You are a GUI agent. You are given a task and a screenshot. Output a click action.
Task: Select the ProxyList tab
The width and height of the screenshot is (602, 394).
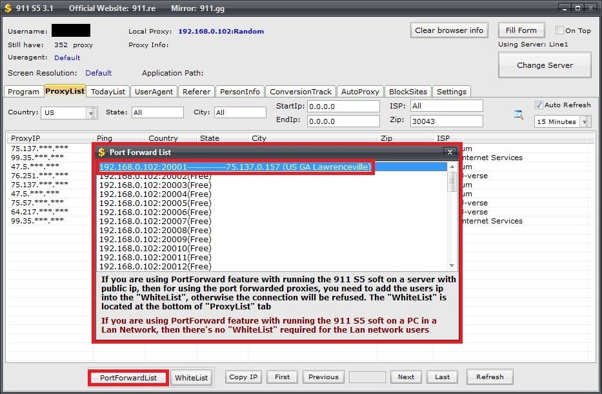pyautogui.click(x=65, y=90)
